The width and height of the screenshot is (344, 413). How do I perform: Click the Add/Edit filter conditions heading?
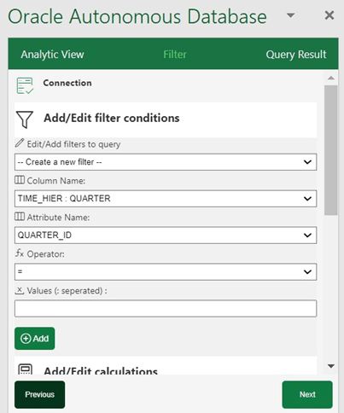tap(112, 118)
